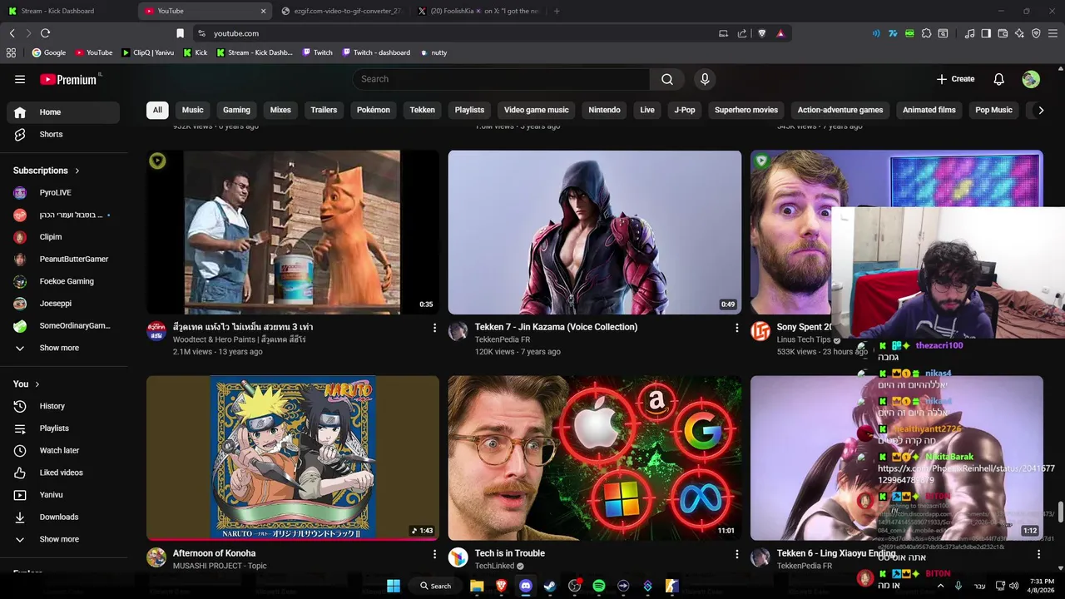The width and height of the screenshot is (1065, 599).
Task: Click the YouTube Premium logo
Action: coord(69,79)
